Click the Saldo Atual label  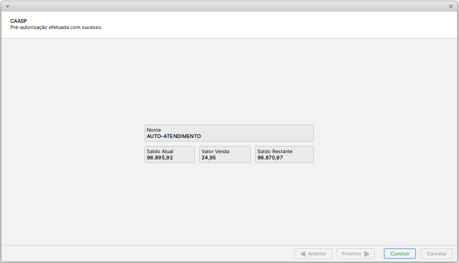point(160,151)
